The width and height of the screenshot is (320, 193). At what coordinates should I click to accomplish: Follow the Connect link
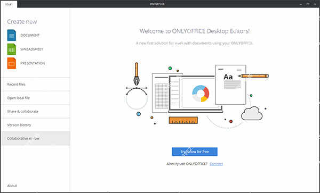pyautogui.click(x=216, y=164)
